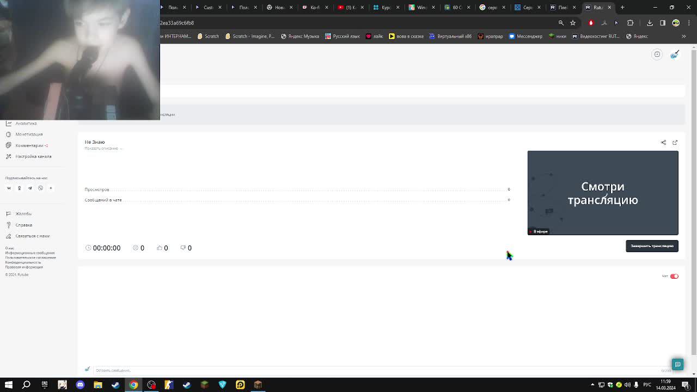Click the Telegram social icon
This screenshot has height=392, width=697.
point(30,188)
